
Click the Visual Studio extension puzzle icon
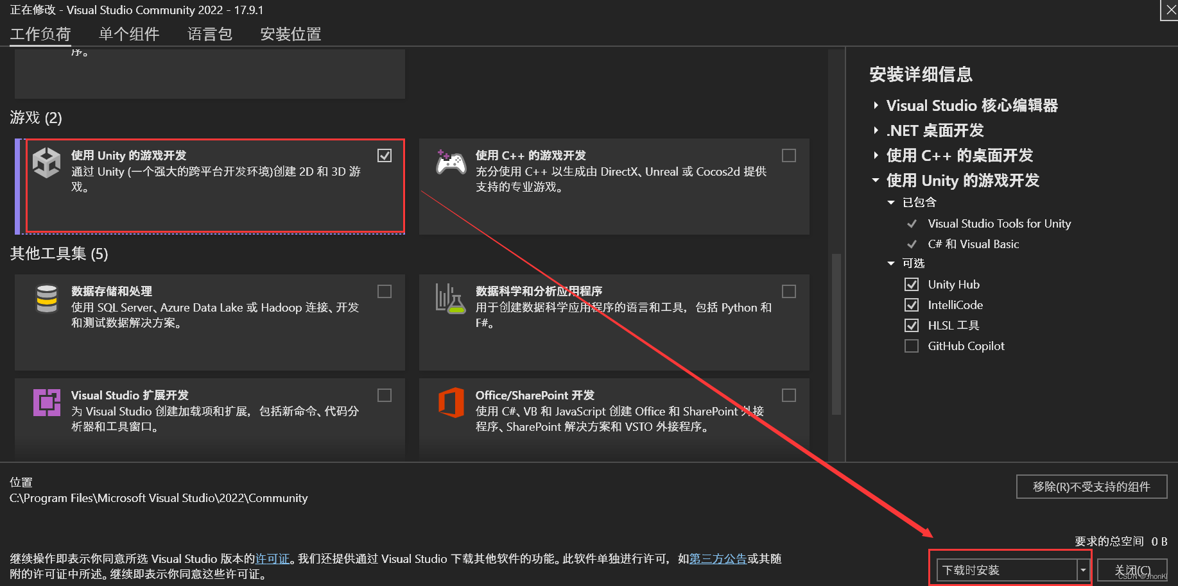click(x=47, y=403)
